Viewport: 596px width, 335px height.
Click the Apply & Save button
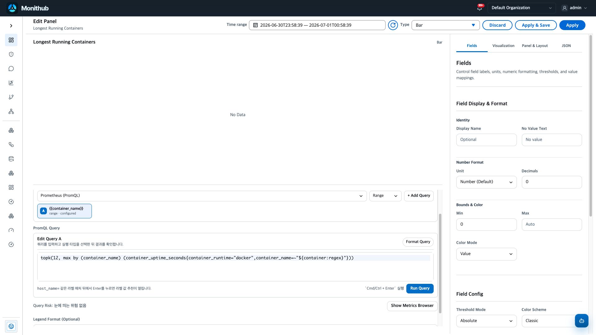(536, 25)
